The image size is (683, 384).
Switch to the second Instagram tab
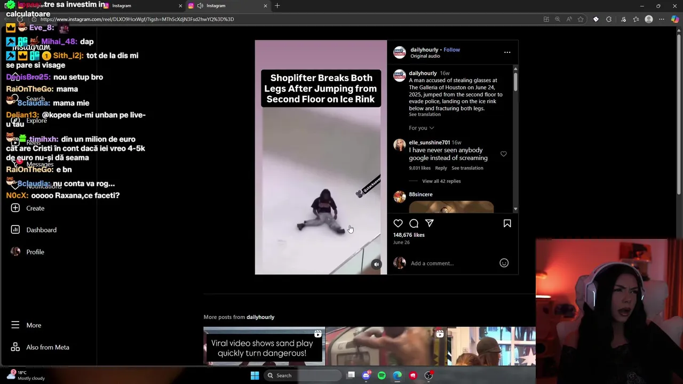tap(141, 6)
